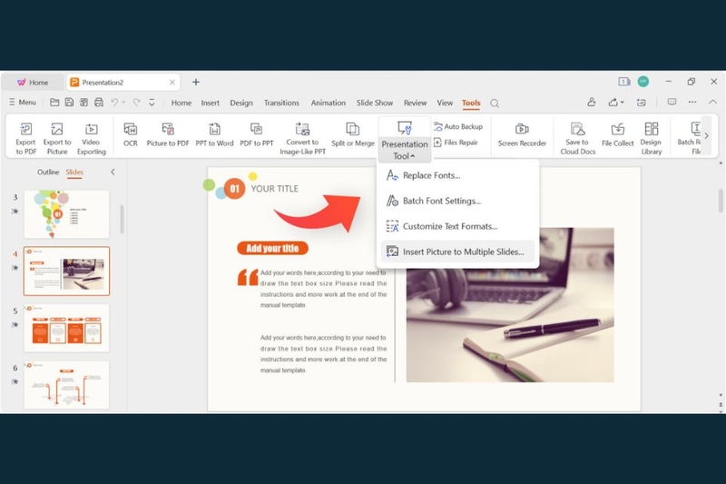
Task: Collapse the ribbon with up chevron
Action: click(x=712, y=102)
